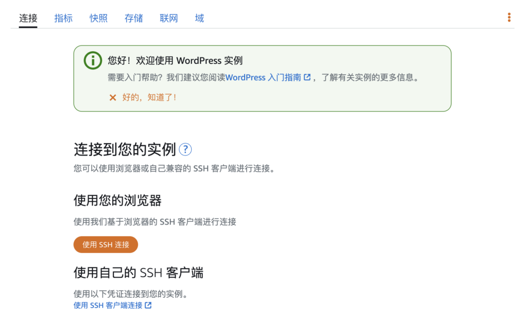This screenshot has width=525, height=316.
Task: Click the text 使用我们基于浏览器的 SSH 客户端进行连接
Action: pyautogui.click(x=155, y=222)
